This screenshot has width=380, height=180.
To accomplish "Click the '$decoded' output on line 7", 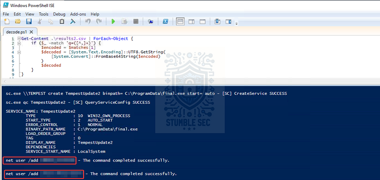I will click(51, 65).
